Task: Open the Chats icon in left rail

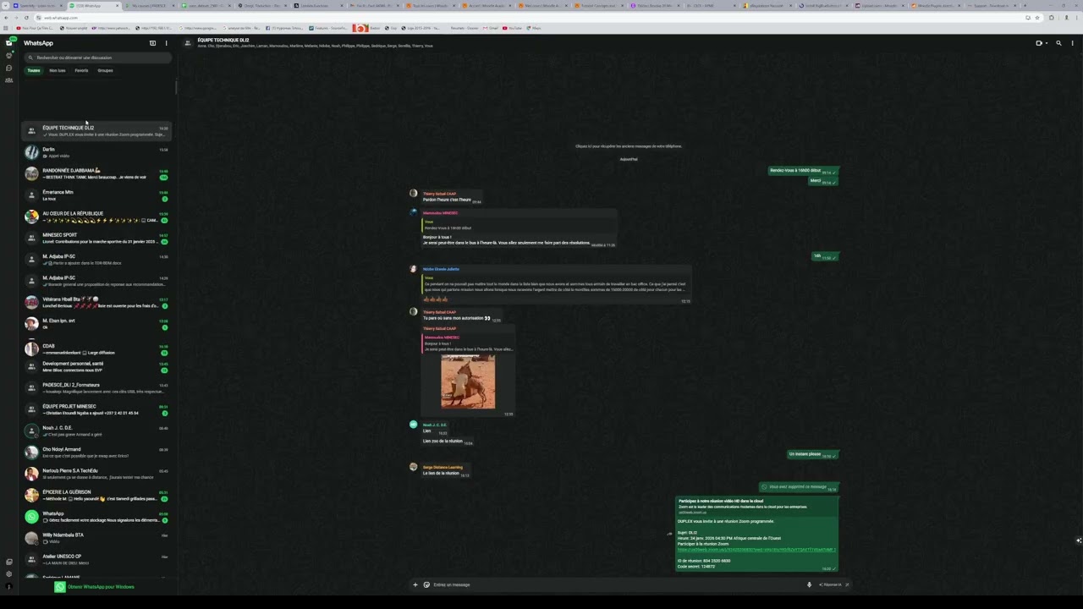Action: pyautogui.click(x=8, y=43)
